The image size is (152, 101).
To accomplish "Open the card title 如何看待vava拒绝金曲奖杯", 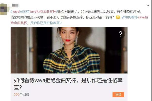I will pos(45,80).
